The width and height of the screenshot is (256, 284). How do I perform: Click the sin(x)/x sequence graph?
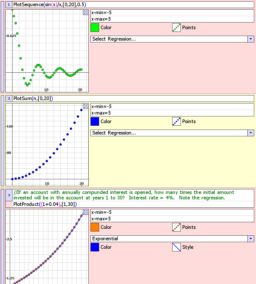point(47,51)
